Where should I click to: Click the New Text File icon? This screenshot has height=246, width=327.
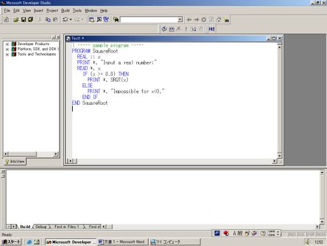[x=6, y=20]
